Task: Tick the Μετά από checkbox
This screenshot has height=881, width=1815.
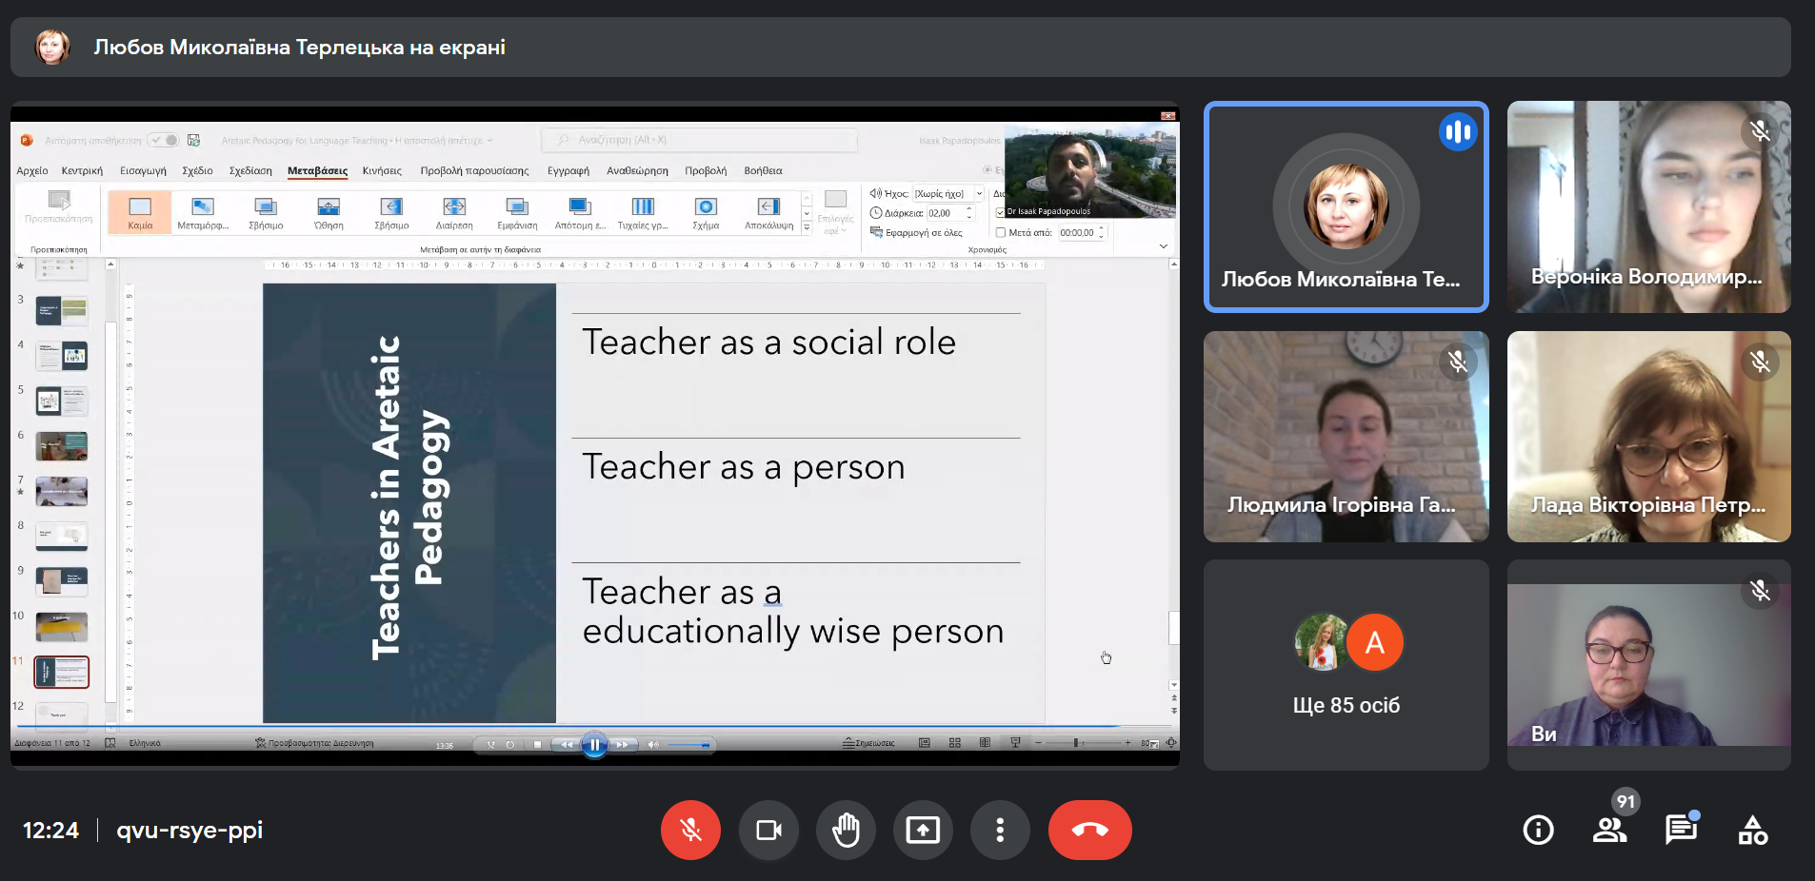Action: (1001, 232)
